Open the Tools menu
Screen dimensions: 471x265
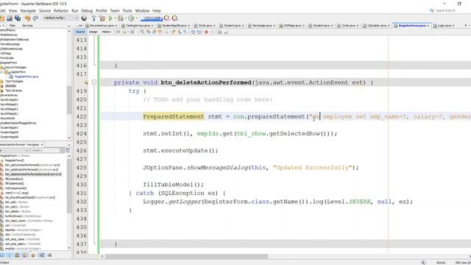point(127,10)
